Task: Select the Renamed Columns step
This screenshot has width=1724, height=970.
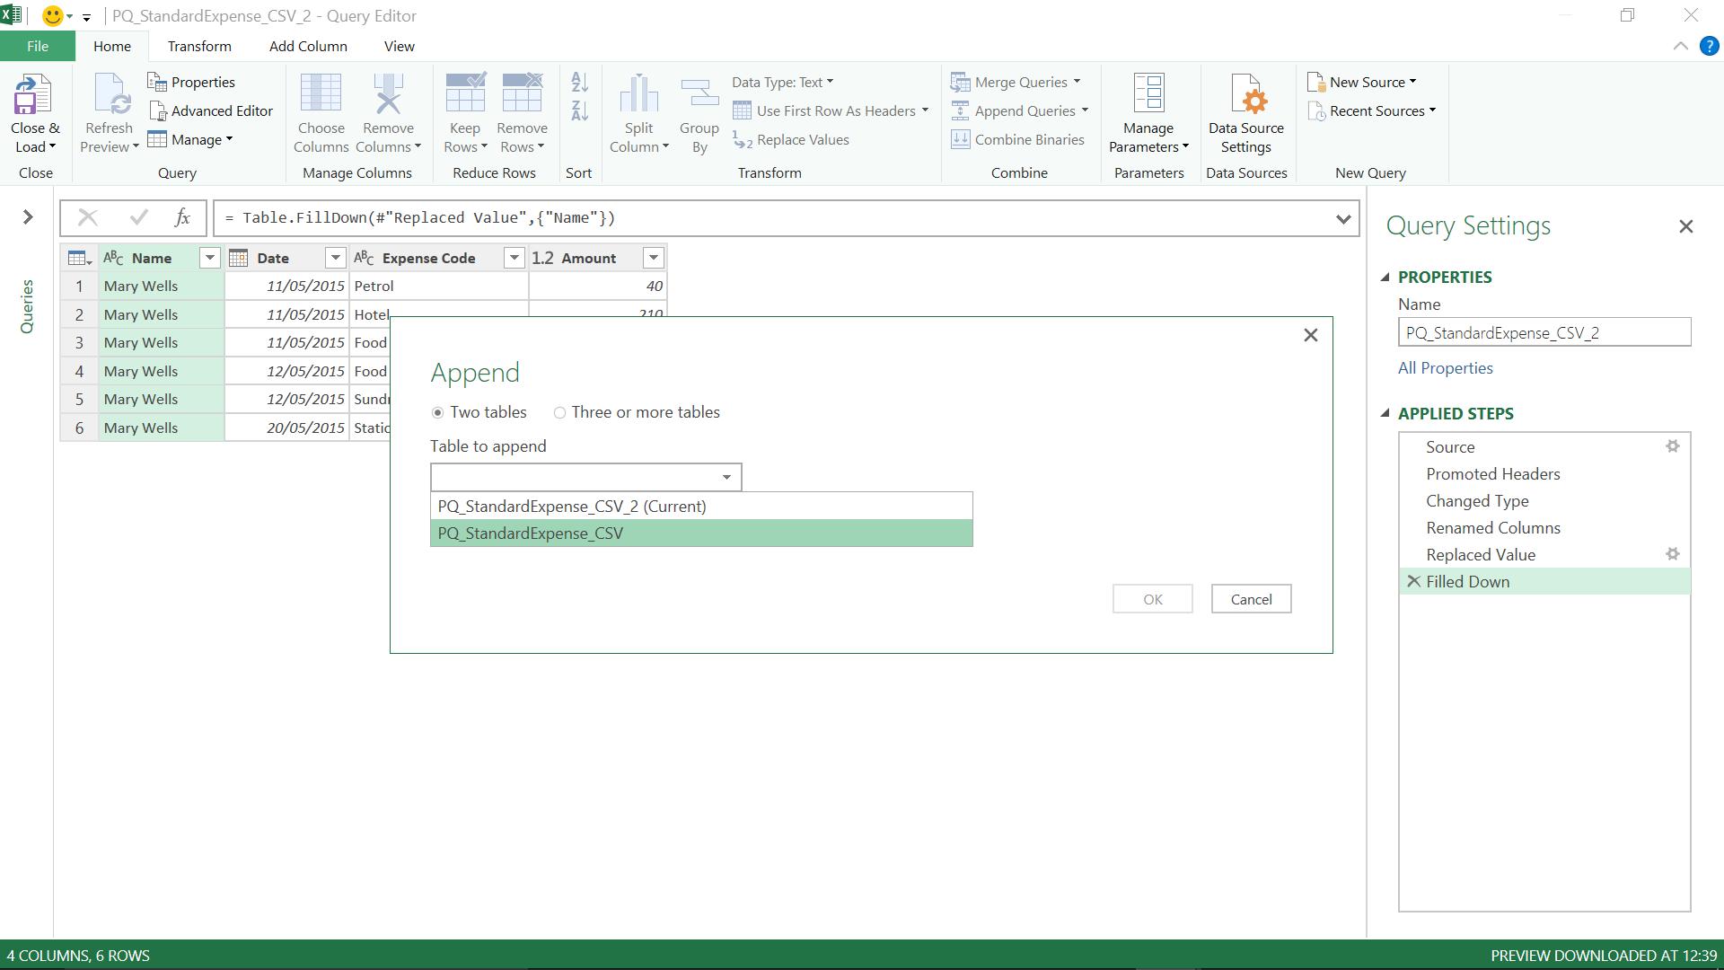Action: (1544, 528)
